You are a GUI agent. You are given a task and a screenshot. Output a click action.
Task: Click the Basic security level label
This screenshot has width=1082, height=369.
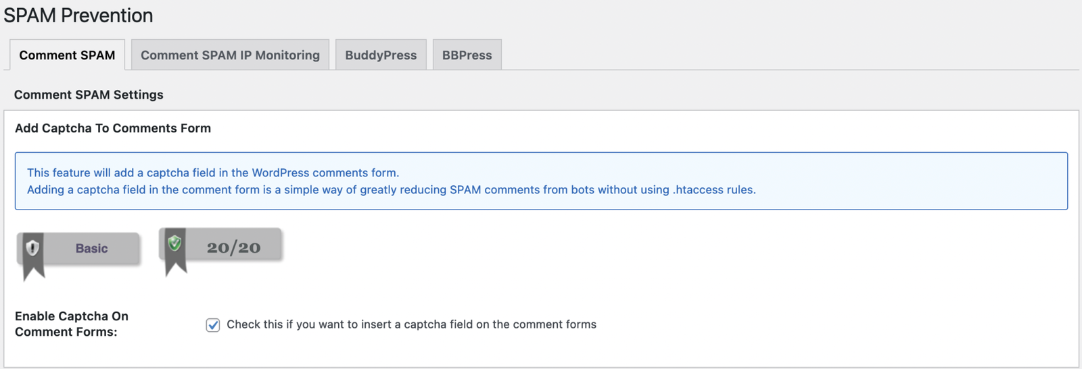click(x=91, y=249)
